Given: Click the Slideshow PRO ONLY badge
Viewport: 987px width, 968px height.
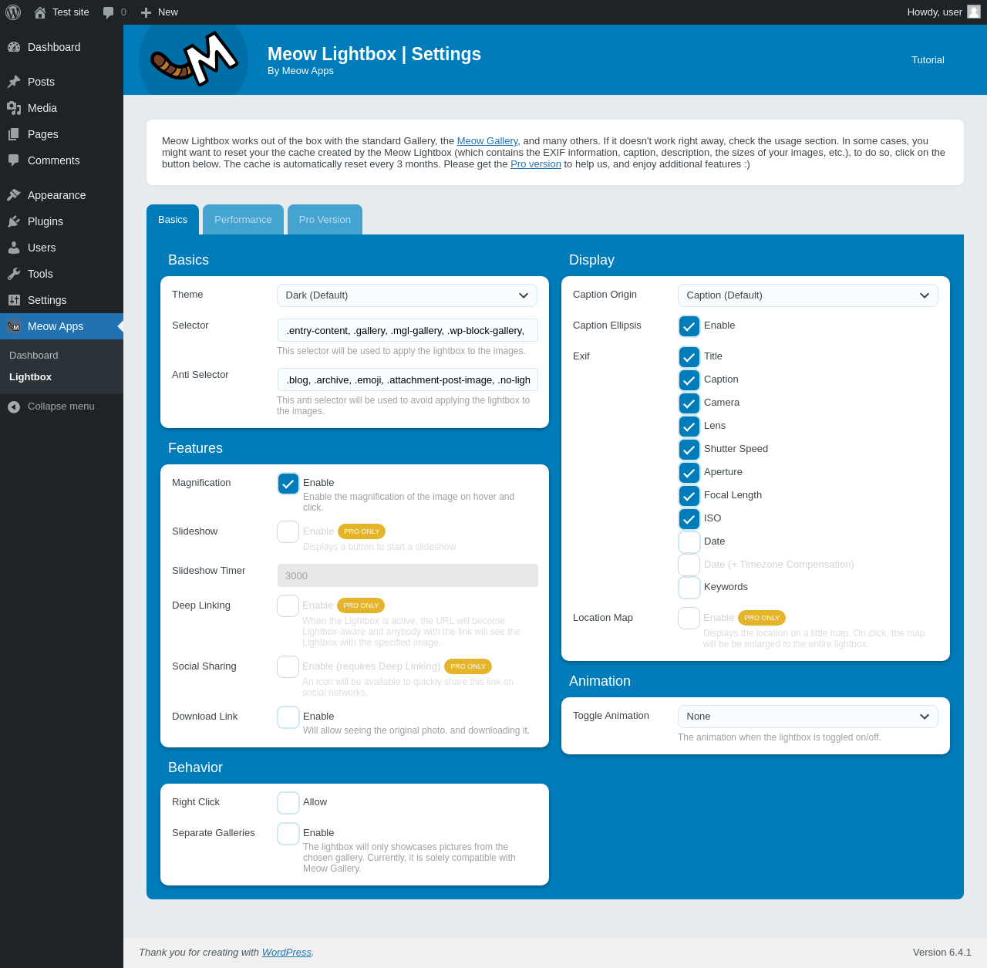Looking at the screenshot, I should click(x=362, y=531).
